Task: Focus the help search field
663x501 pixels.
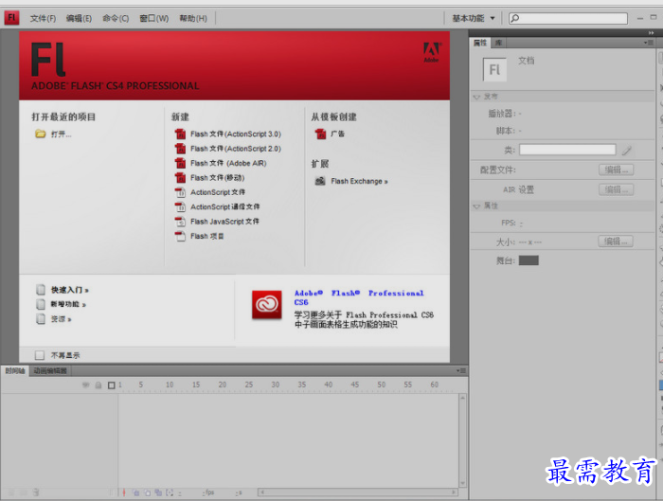Action: 568,18
